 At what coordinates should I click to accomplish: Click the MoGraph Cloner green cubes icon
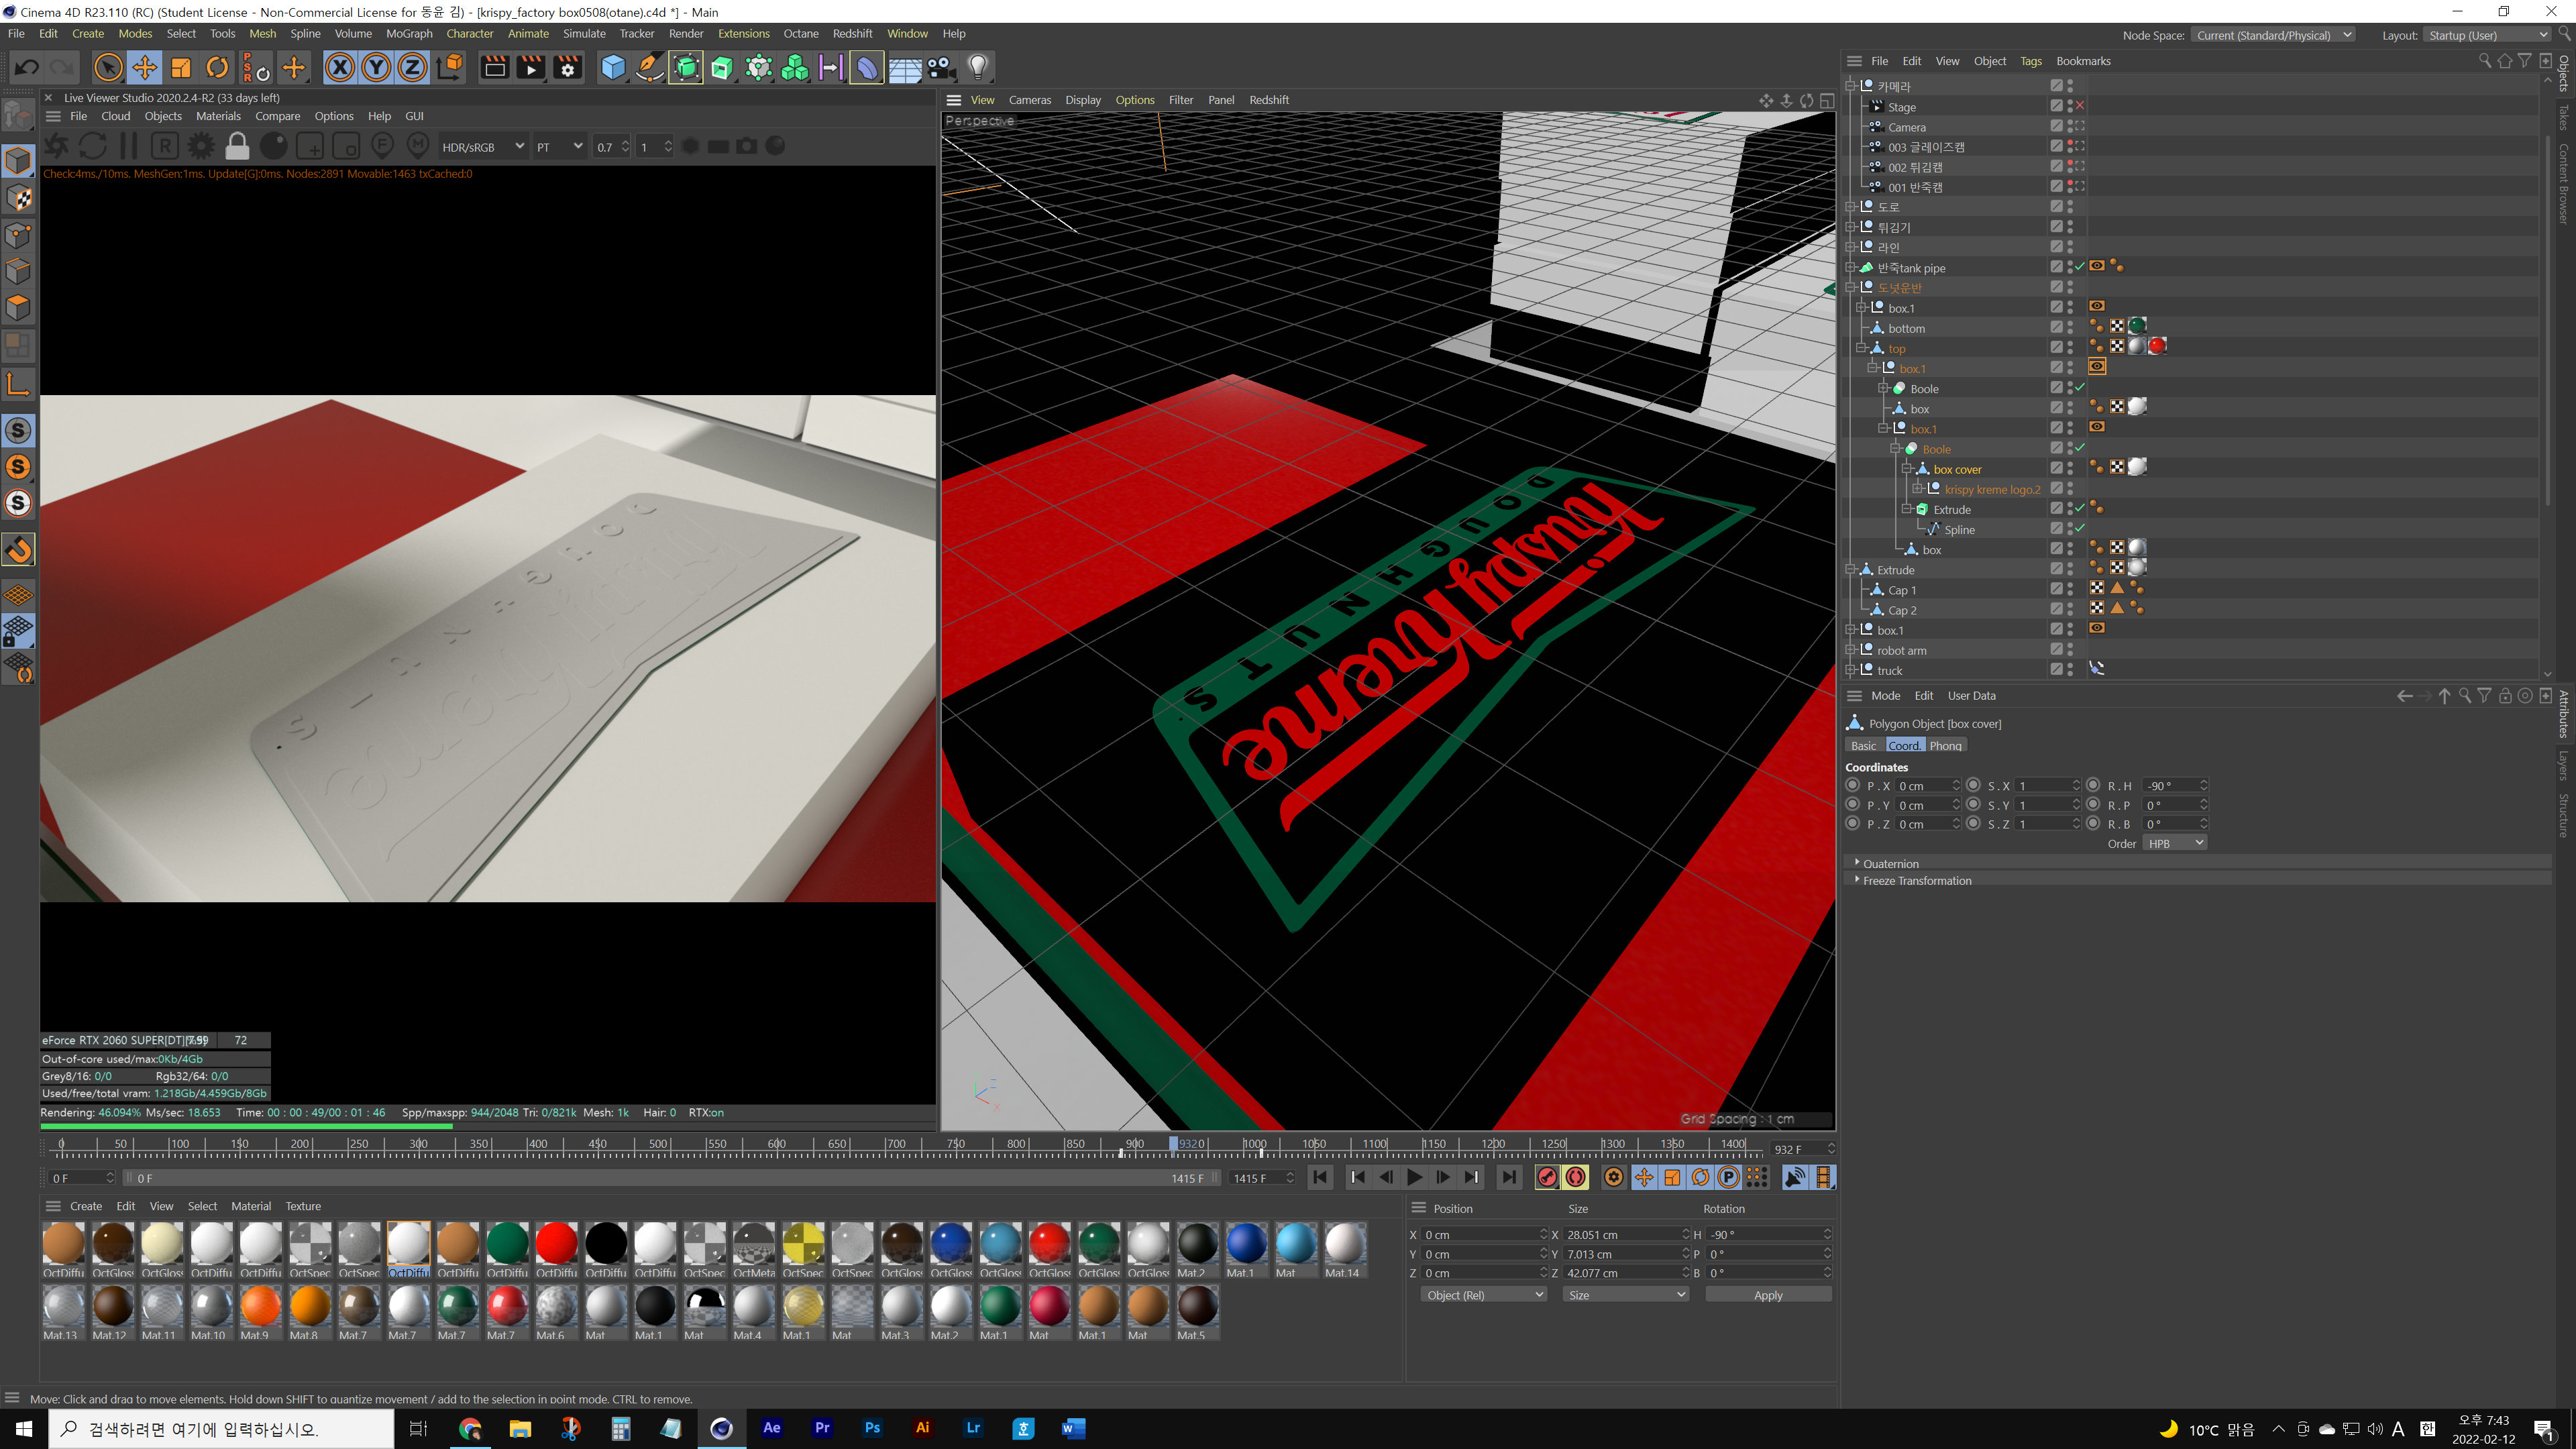click(x=795, y=67)
